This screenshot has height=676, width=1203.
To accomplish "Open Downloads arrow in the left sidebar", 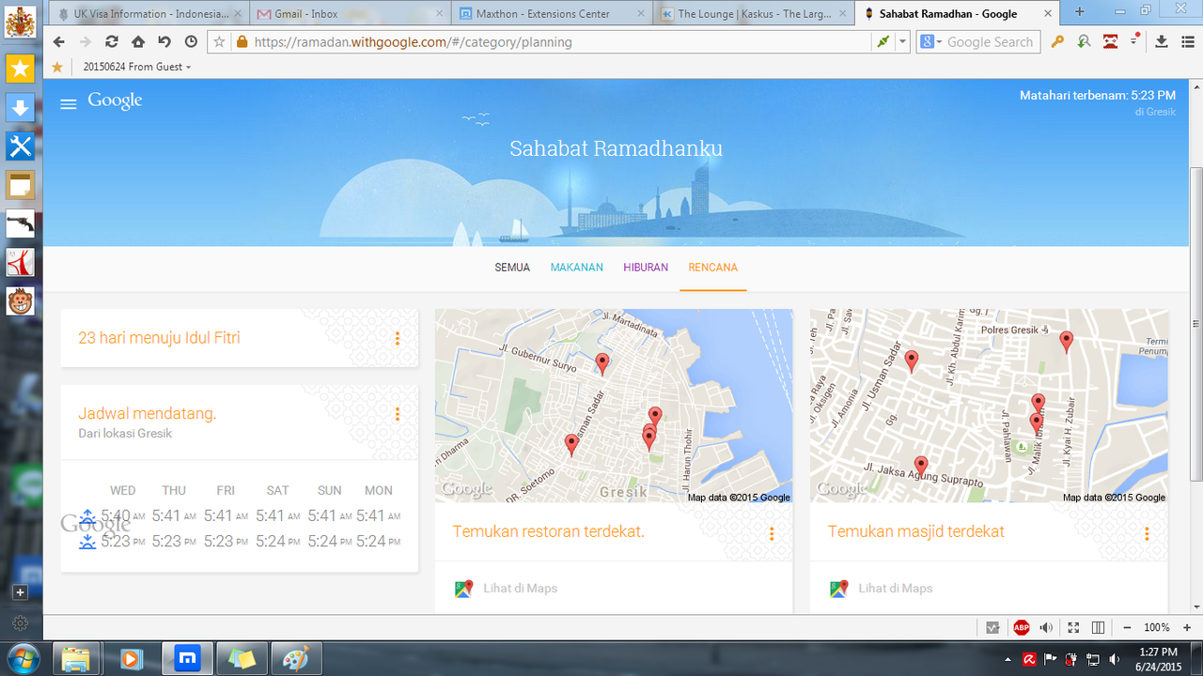I will pyautogui.click(x=21, y=107).
